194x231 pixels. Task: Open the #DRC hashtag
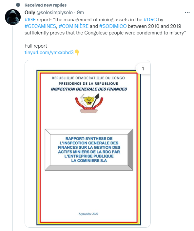pos(150,20)
